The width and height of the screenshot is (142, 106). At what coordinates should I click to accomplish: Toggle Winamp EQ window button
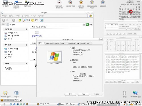(136, 29)
